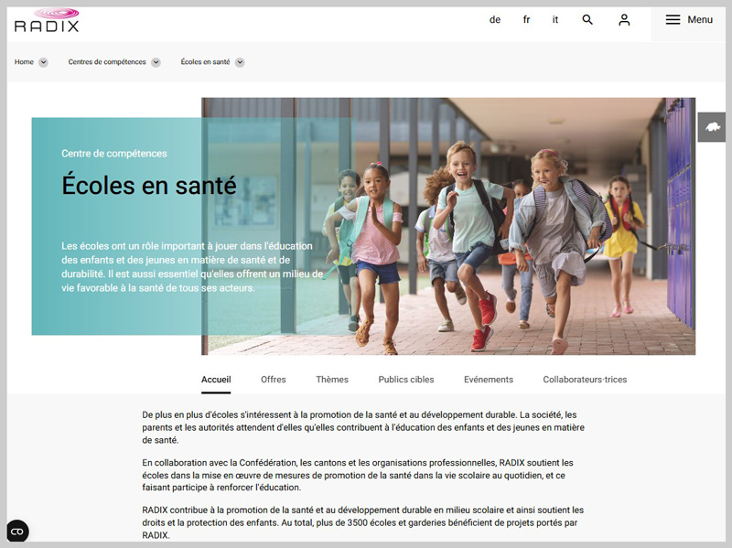
Task: Expand the Centres de compétences dropdown arrow
Action: [x=156, y=62]
